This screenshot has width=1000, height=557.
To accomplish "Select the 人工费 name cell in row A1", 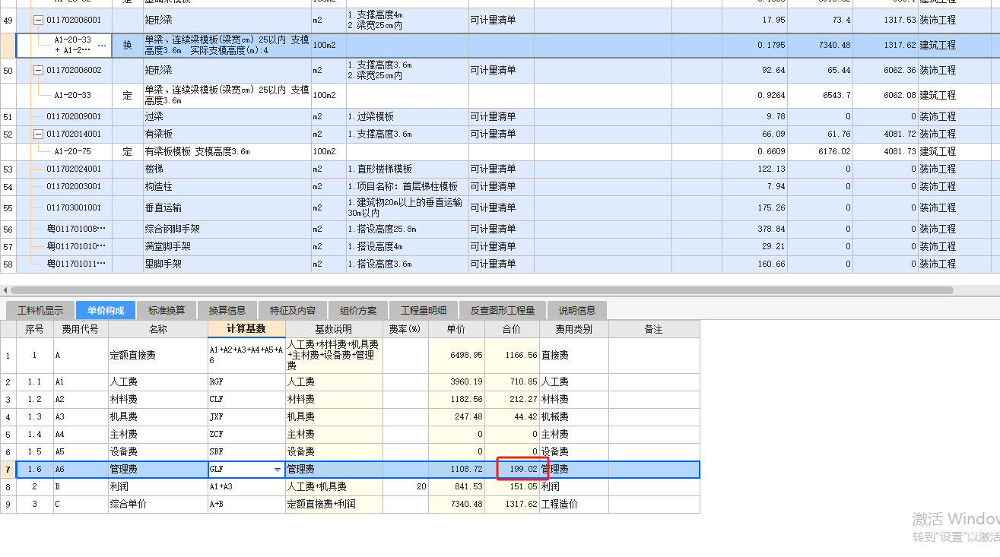I will 158,382.
